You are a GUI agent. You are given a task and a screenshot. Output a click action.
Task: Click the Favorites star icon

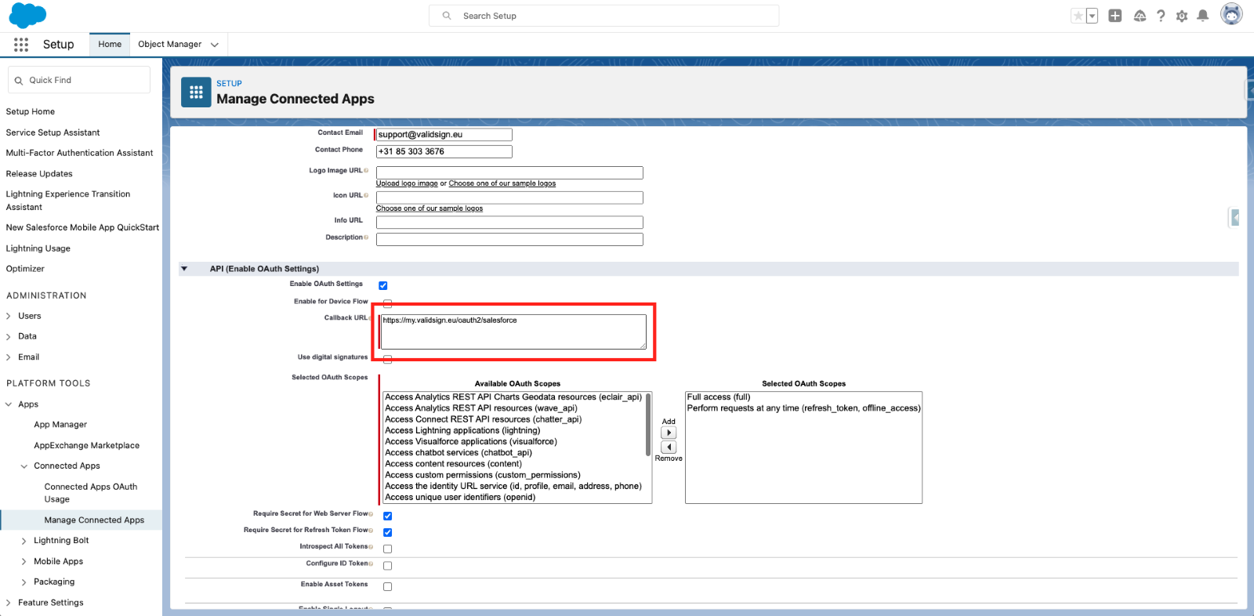pyautogui.click(x=1078, y=16)
